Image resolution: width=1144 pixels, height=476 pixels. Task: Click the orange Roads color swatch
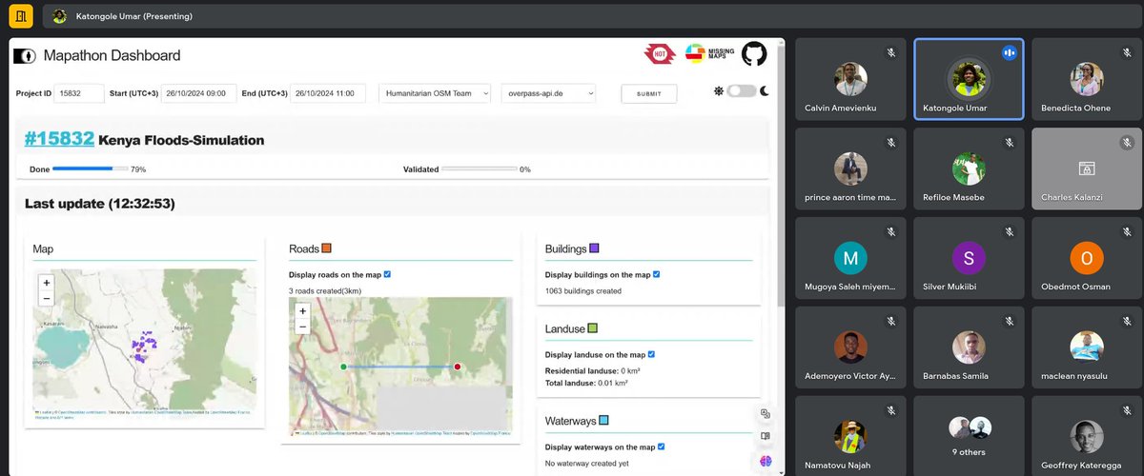pos(327,248)
